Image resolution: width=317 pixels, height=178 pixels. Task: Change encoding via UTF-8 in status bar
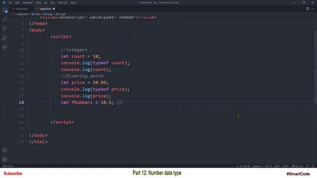point(268,166)
